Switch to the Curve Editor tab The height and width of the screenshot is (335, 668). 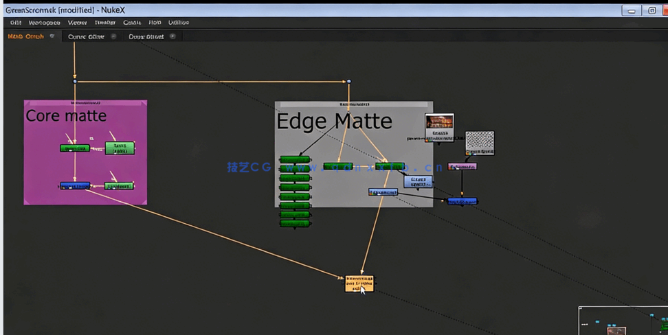click(86, 36)
